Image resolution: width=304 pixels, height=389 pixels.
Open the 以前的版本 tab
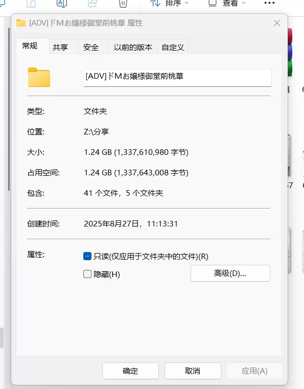[133, 47]
